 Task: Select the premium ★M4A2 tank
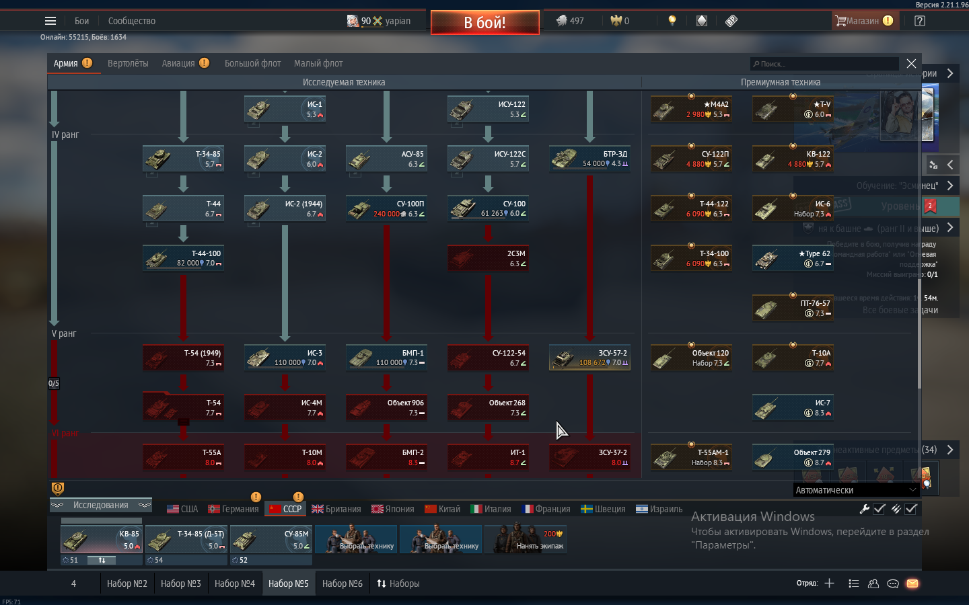coord(691,109)
